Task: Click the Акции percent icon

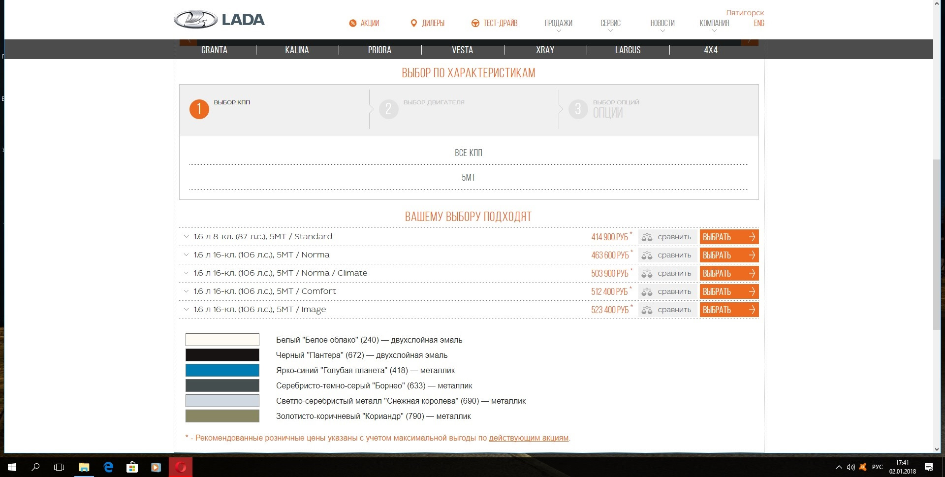Action: [352, 23]
